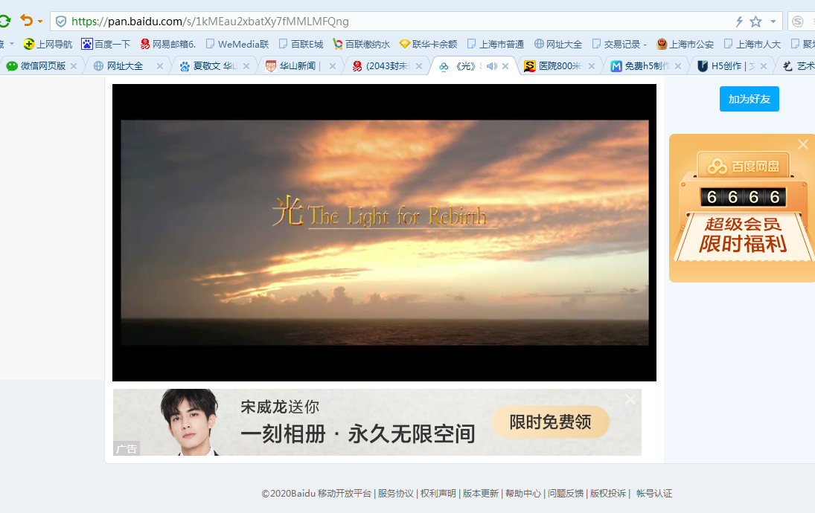This screenshot has height=513, width=815.
Task: Open the 网易邮箱 bookmark
Action: pos(167,44)
